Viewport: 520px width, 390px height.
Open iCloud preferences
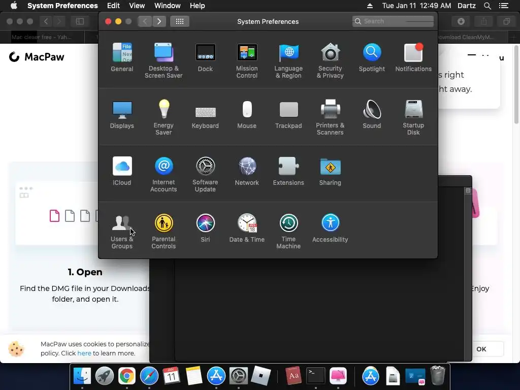pos(122,171)
